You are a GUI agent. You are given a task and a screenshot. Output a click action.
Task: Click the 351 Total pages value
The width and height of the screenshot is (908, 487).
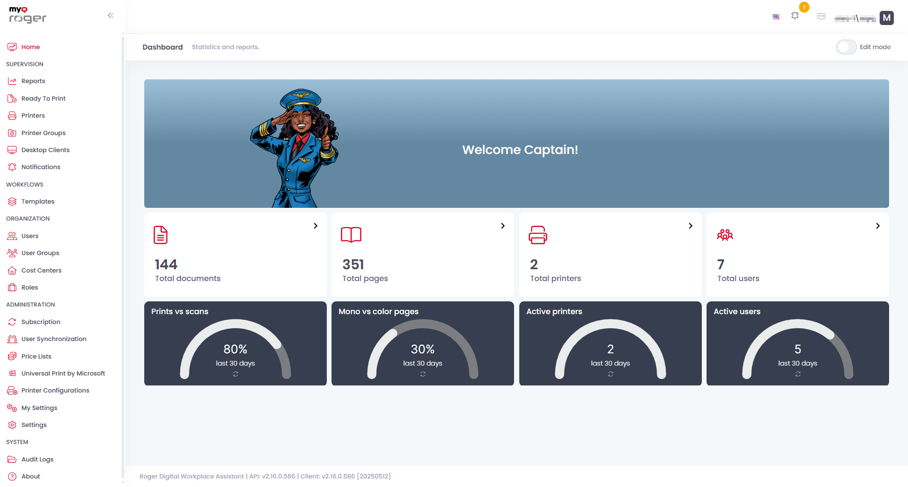(353, 265)
